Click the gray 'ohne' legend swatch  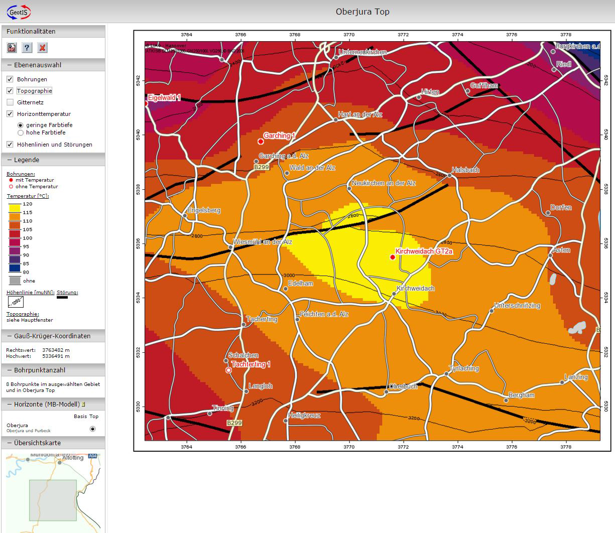pyautogui.click(x=15, y=281)
